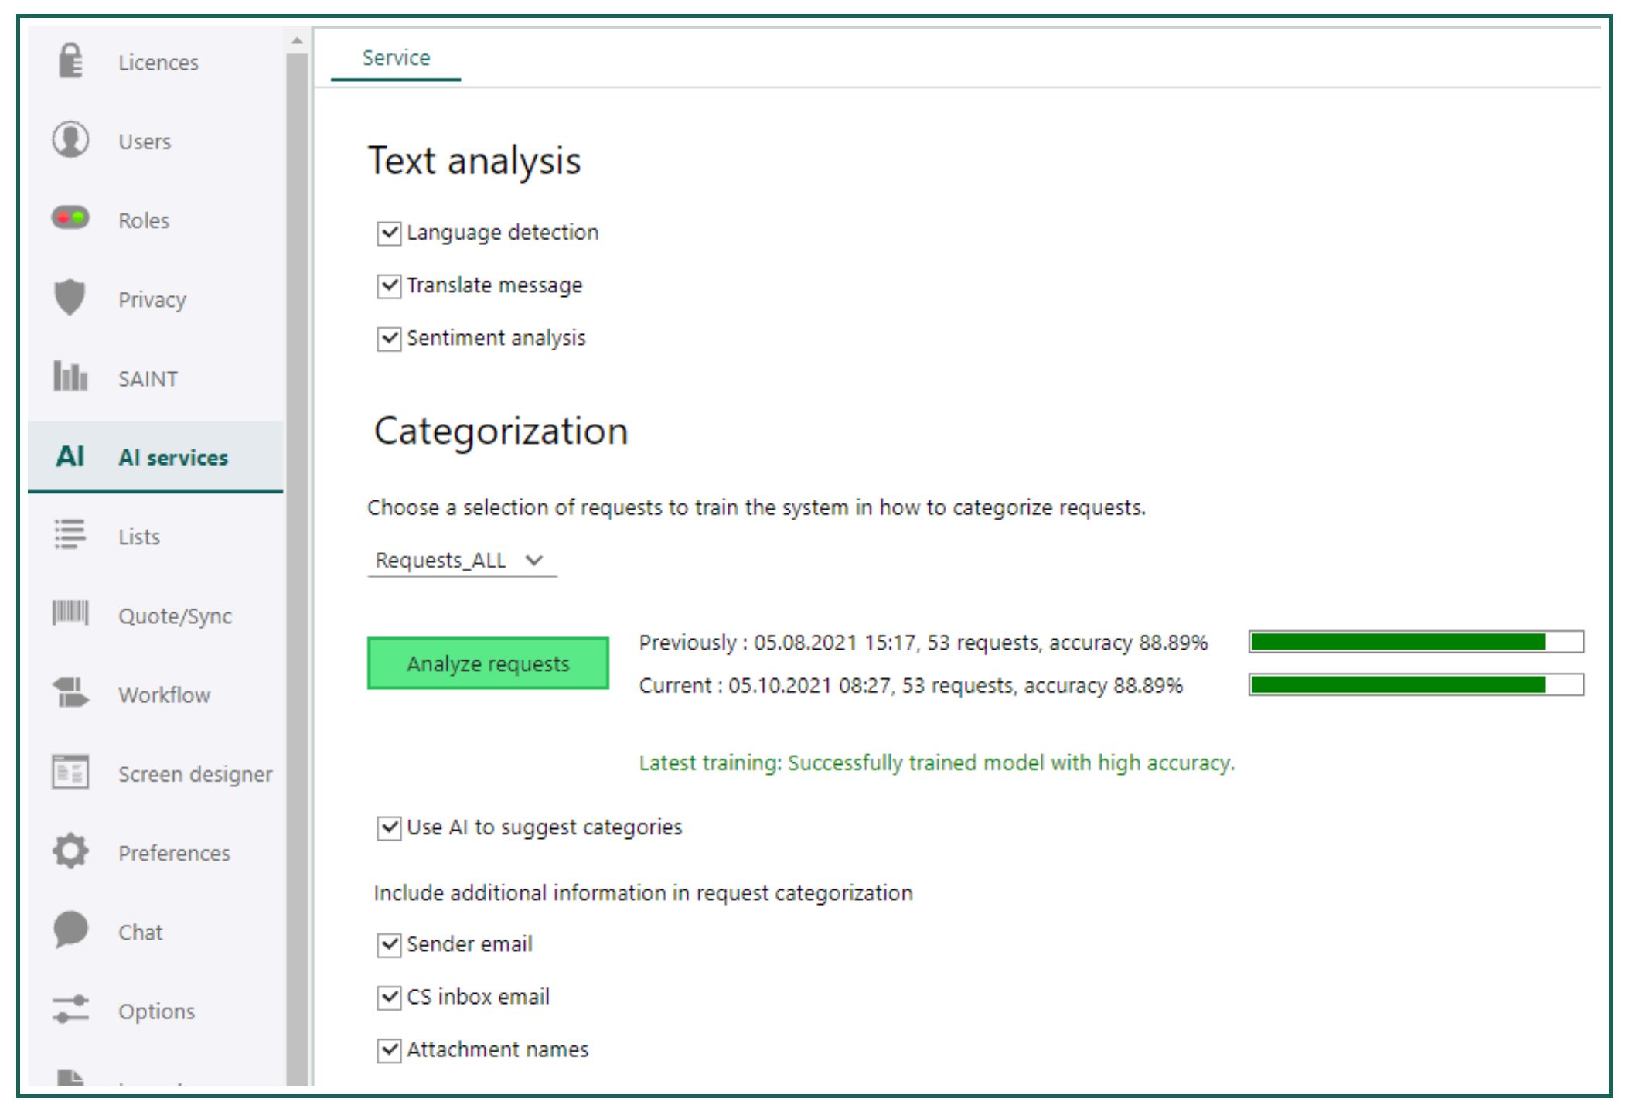Image resolution: width=1629 pixels, height=1112 pixels.
Task: Click the Screen designer layout icon
Action: [x=70, y=772]
